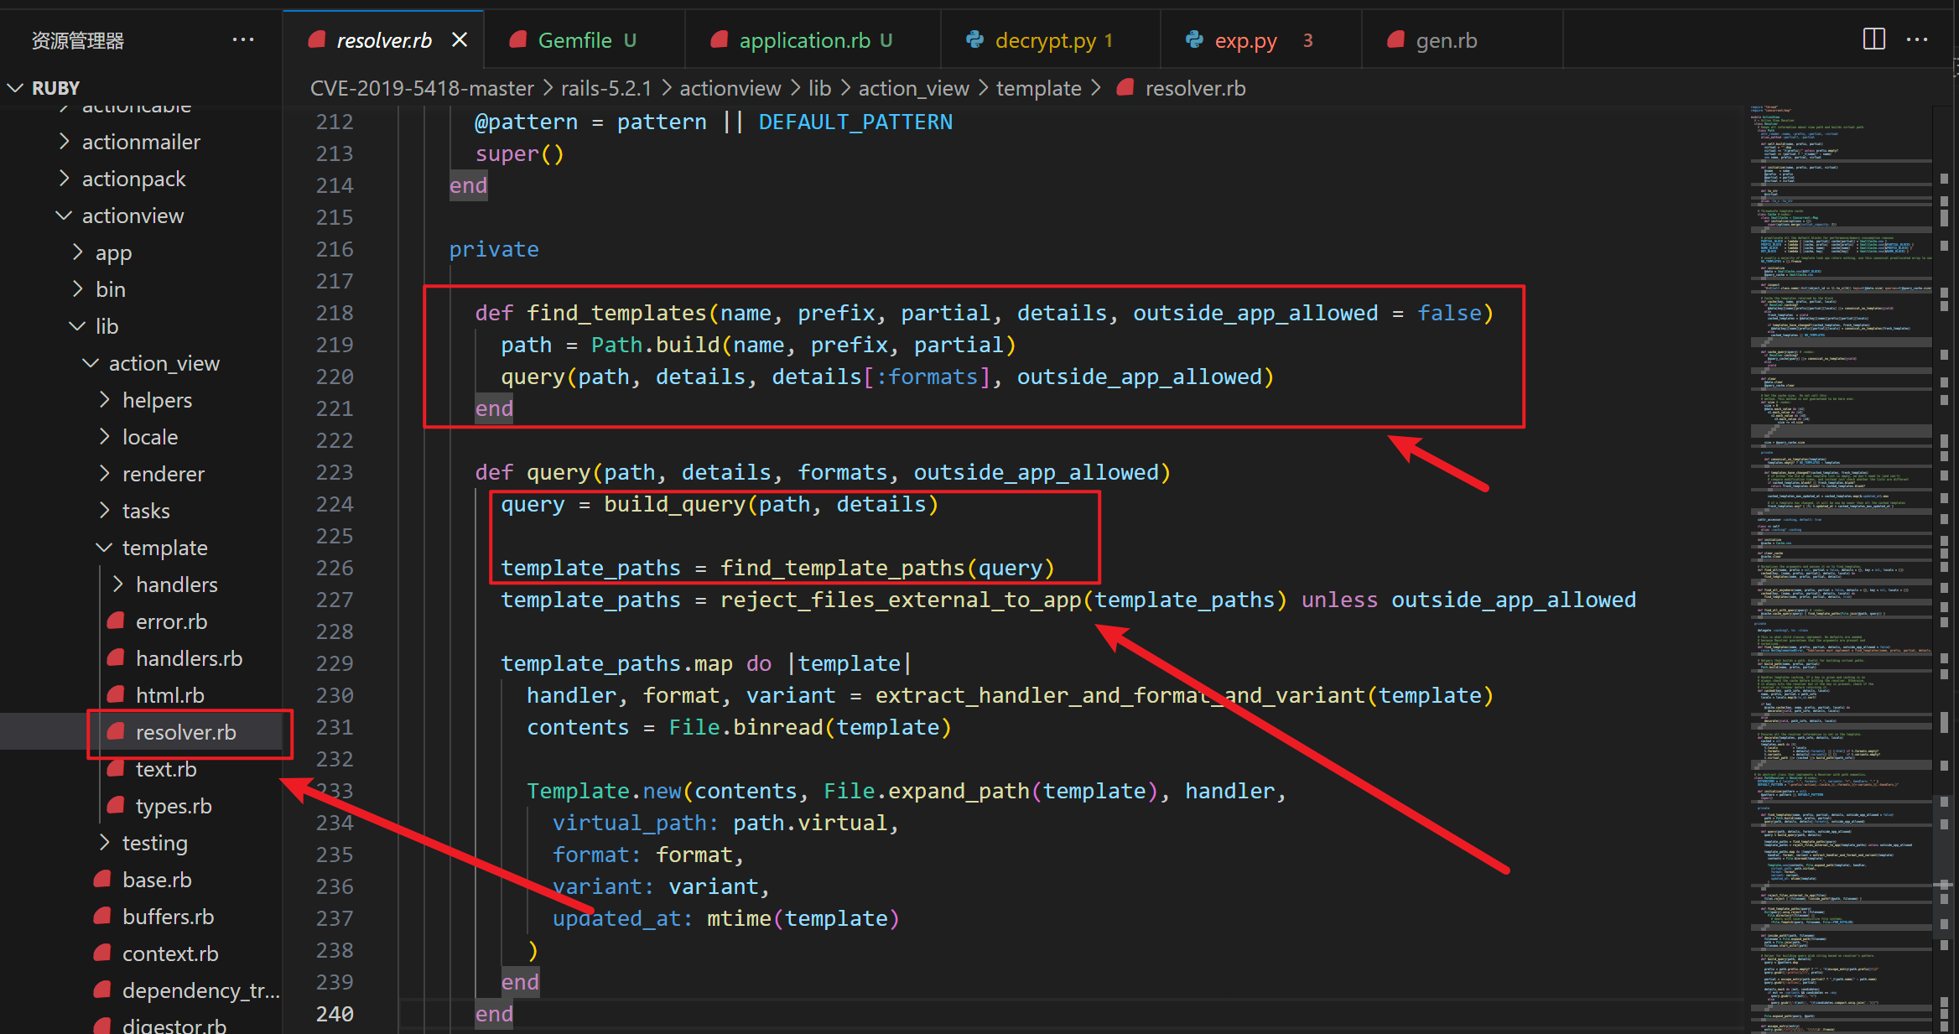
Task: Click Ruby file icon in breadcrumb resolver.rb
Action: pyautogui.click(x=1125, y=88)
